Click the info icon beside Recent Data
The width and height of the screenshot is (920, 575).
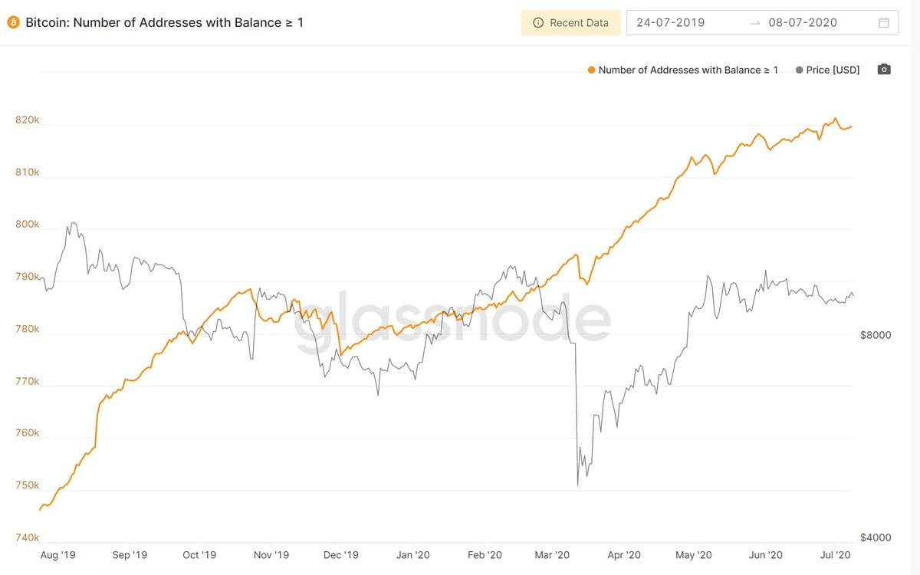click(x=538, y=22)
